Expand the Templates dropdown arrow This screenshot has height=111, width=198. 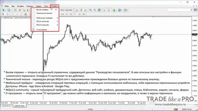pos(127,10)
